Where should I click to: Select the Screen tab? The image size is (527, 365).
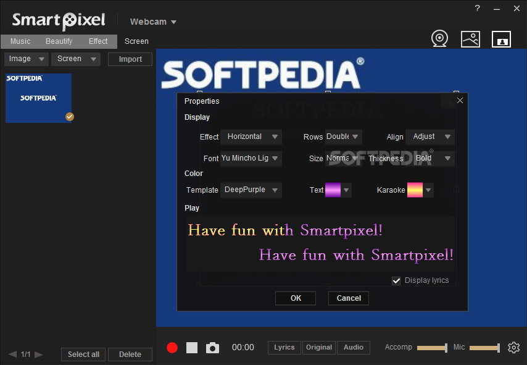(x=136, y=41)
